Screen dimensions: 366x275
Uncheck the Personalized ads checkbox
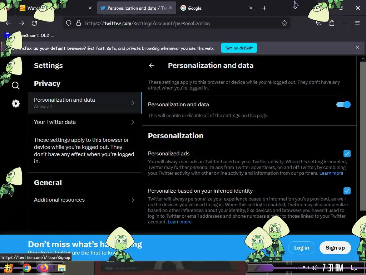347,154
